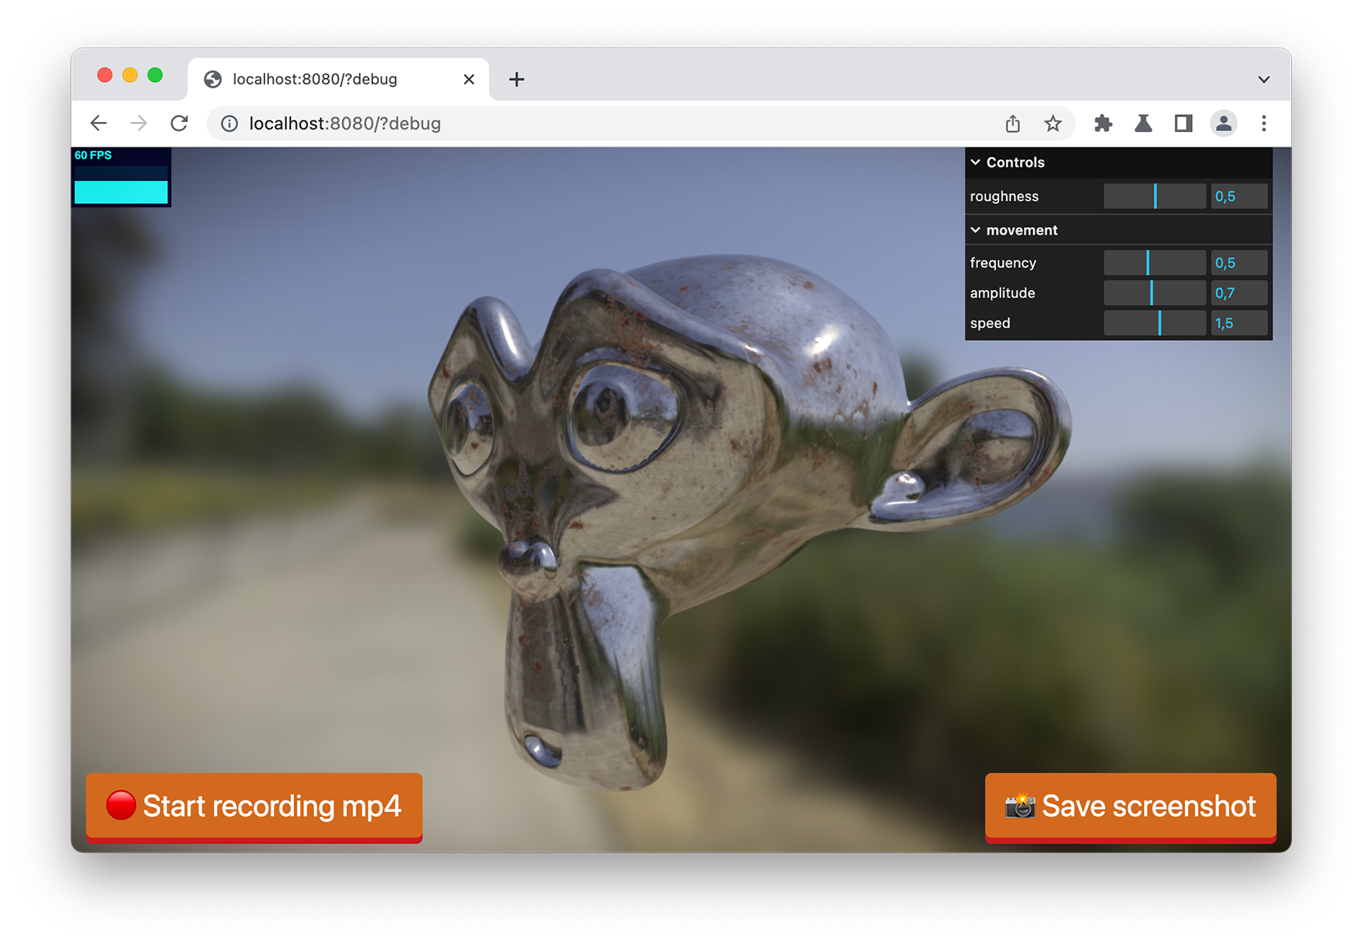Click the browser forward arrow
The width and height of the screenshot is (1361, 945).
[139, 123]
